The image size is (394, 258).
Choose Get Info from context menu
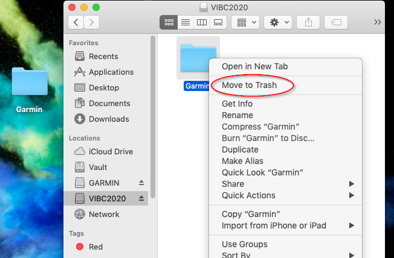[285, 104]
